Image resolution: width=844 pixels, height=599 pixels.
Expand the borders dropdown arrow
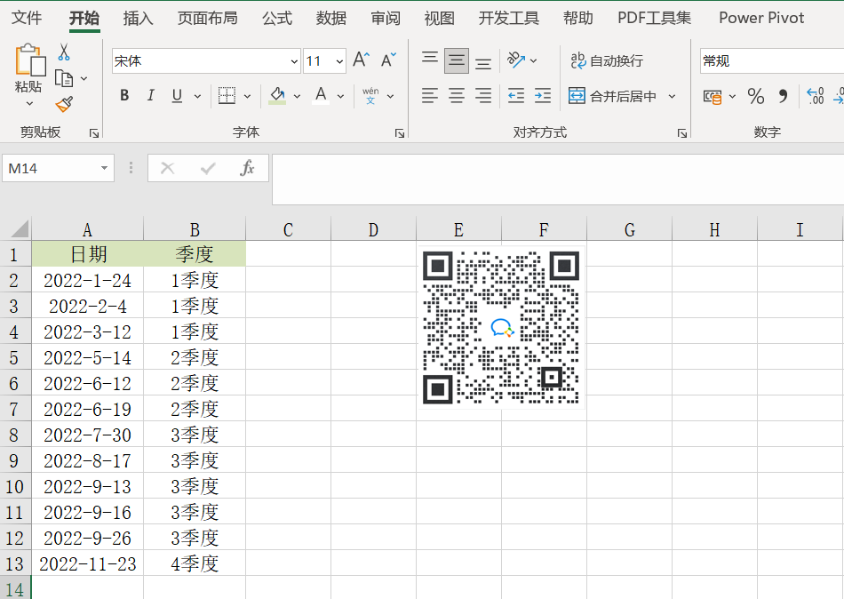click(x=247, y=96)
